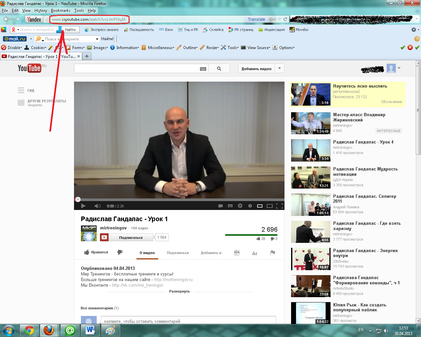The image size is (421, 337).
Task: Dislike the video with thumbs down
Action: [120, 252]
